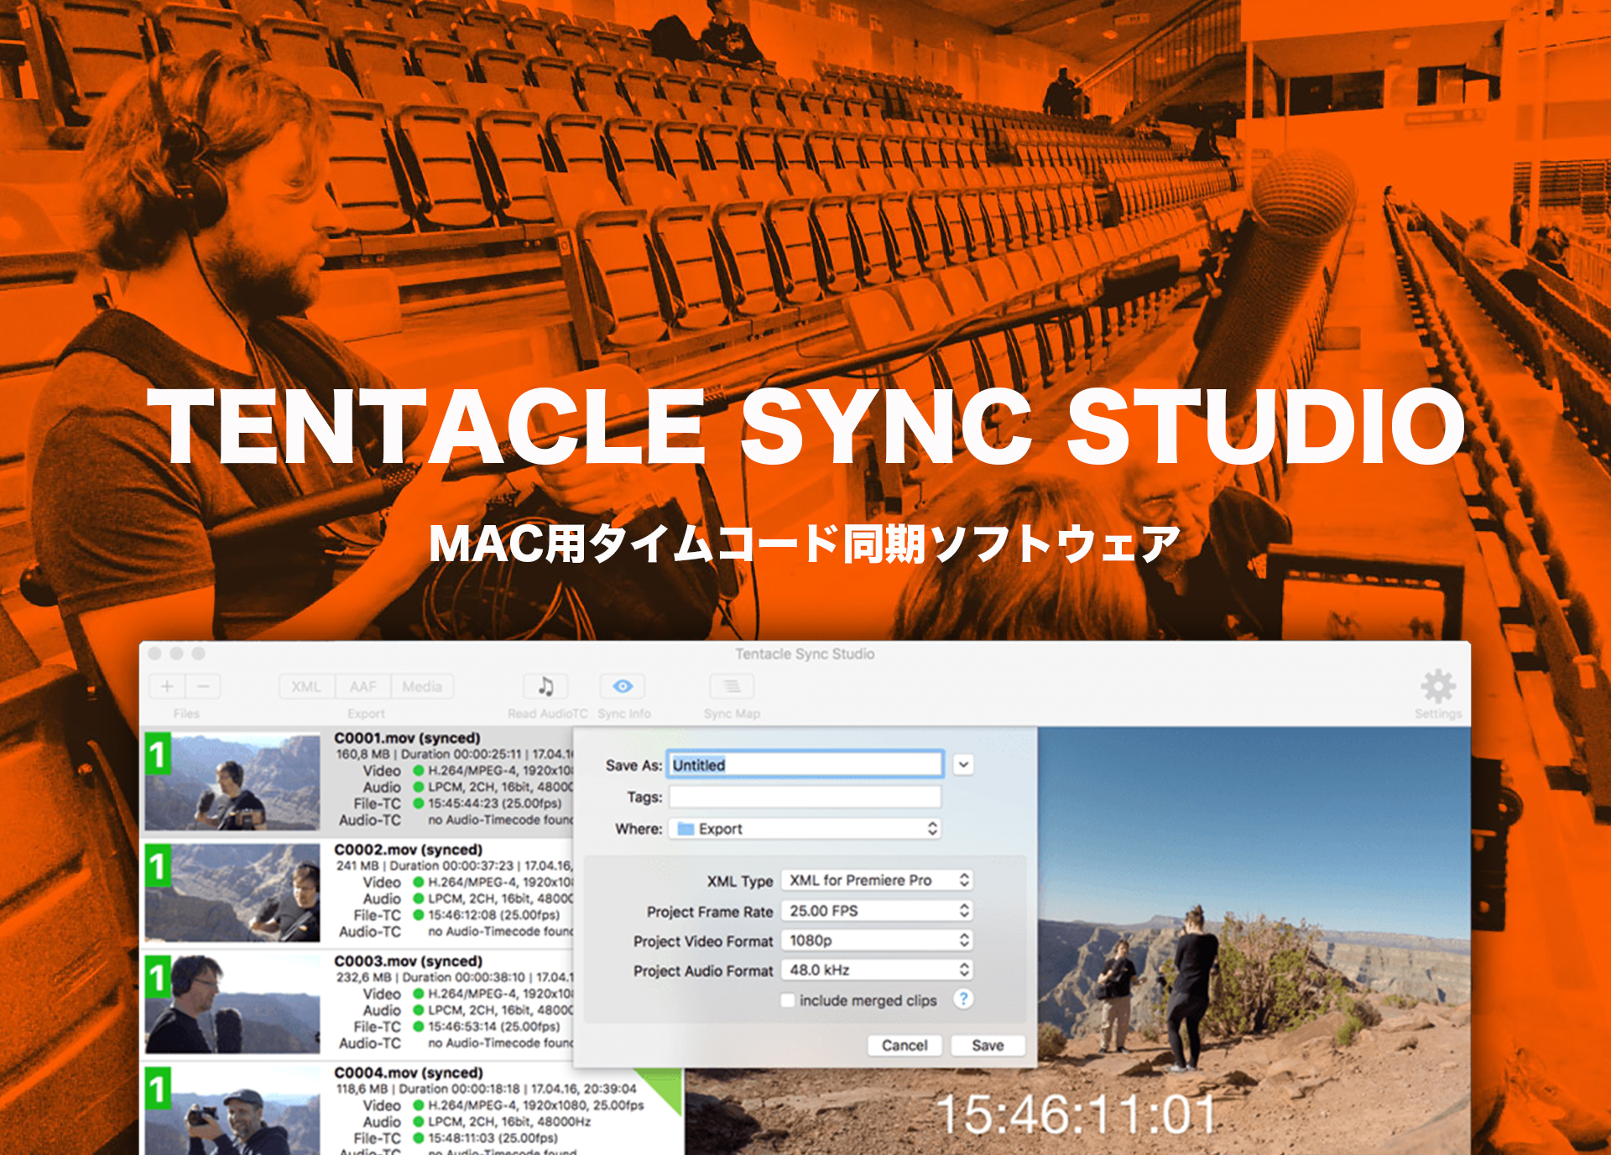This screenshot has height=1155, width=1611.
Task: Click the Tags input field
Action: 805,796
